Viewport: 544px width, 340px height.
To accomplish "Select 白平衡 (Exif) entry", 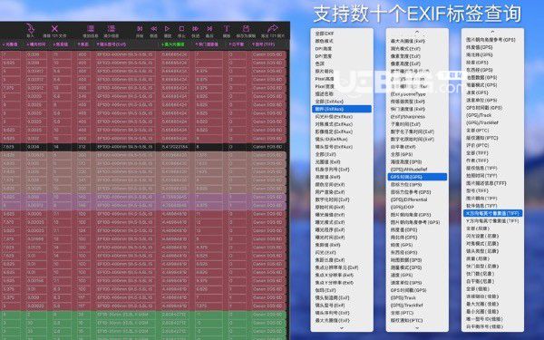I will 403,147.
